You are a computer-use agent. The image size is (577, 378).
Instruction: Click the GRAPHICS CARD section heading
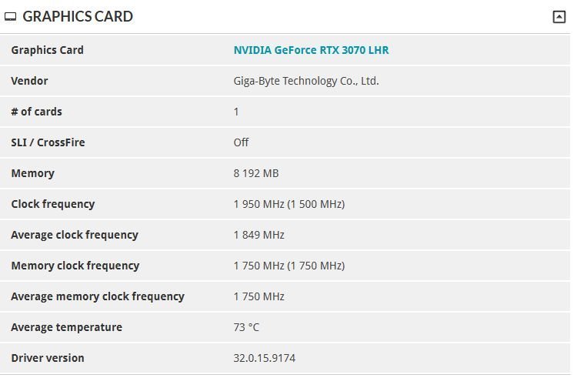pyautogui.click(x=77, y=16)
